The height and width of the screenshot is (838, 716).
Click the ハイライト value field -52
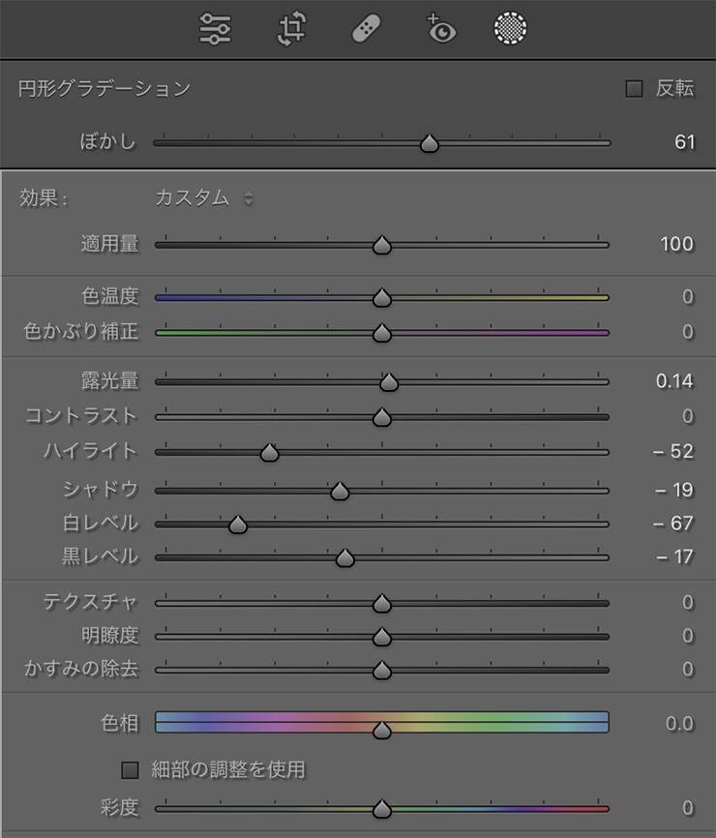click(x=673, y=452)
